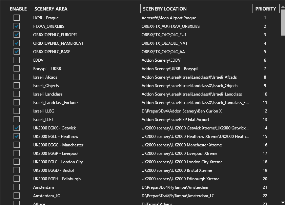Viewport: 285px width, 205px height.
Task: Tick the Boryspil - UKBB checkbox
Action: click(x=17, y=69)
